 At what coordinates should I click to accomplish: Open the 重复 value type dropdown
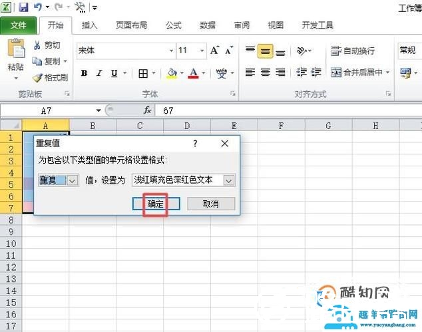coord(73,180)
